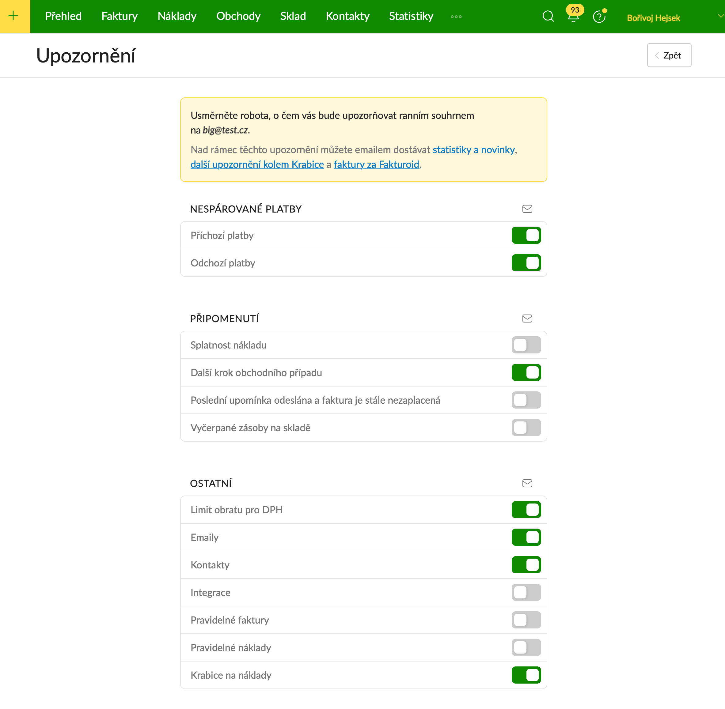Open more menu items three dots
This screenshot has height=709, width=725.
[456, 17]
